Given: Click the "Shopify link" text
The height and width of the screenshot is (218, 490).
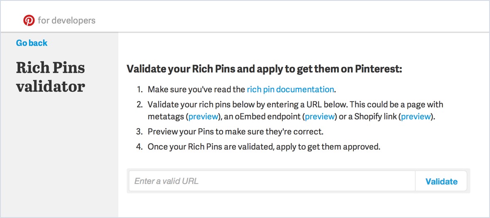Looking at the screenshot, I should click(377, 117).
